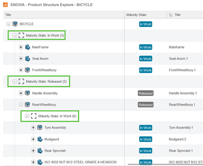The image size is (203, 166).
Task: Select the Mudgaurd tree row
Action: point(52,139)
